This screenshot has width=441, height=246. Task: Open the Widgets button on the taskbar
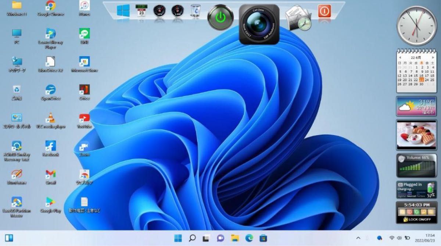(9, 238)
